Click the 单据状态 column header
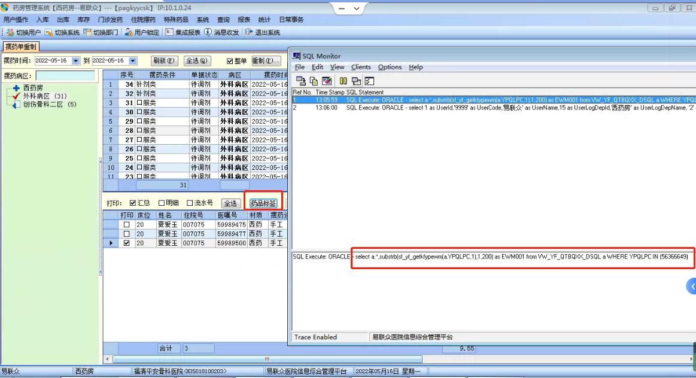 (x=204, y=75)
